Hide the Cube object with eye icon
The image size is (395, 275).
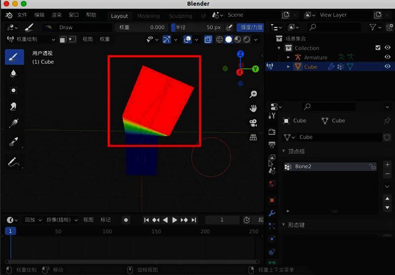coord(388,67)
